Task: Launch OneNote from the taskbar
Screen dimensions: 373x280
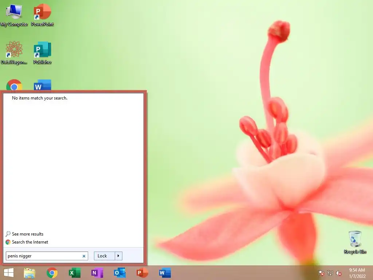Action: click(97, 273)
